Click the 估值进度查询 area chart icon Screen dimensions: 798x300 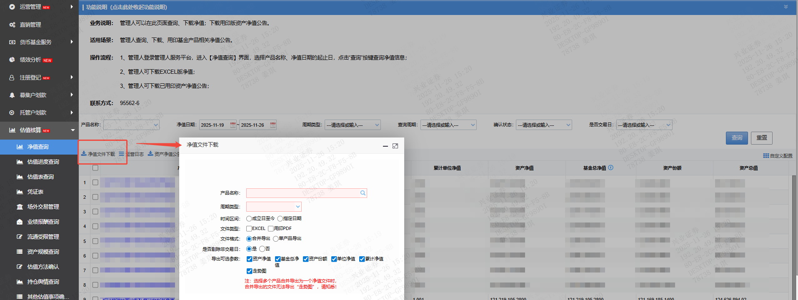(x=20, y=162)
